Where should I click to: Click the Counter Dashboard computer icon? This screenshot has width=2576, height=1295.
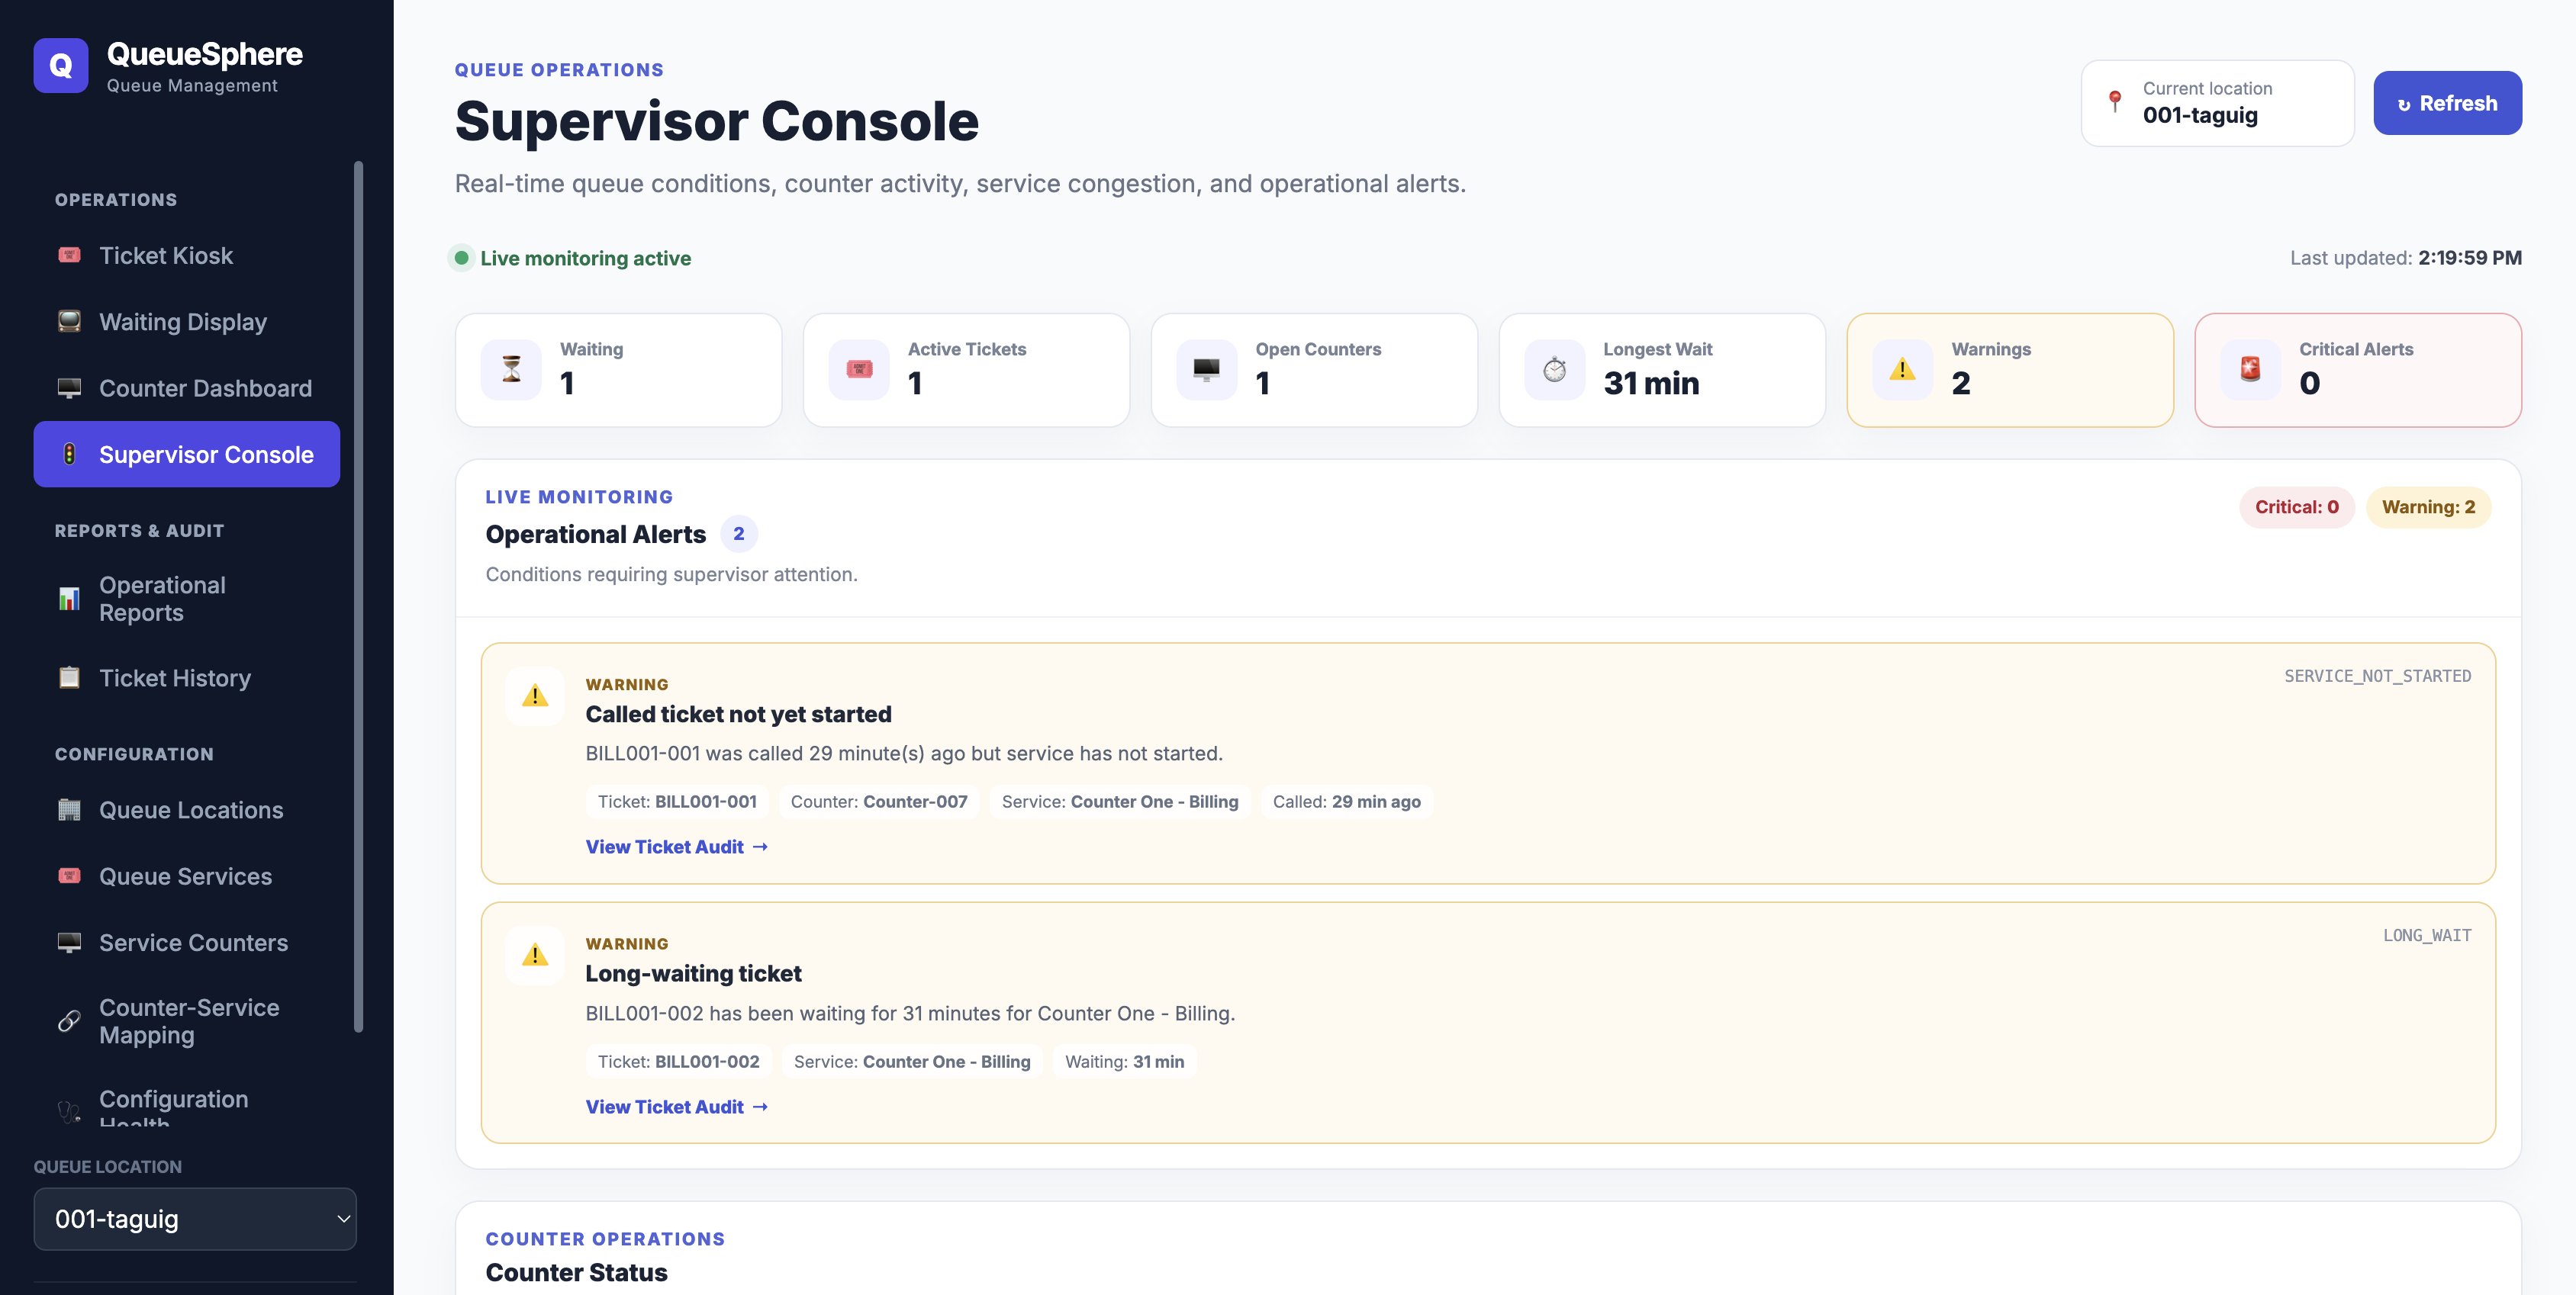(x=69, y=387)
